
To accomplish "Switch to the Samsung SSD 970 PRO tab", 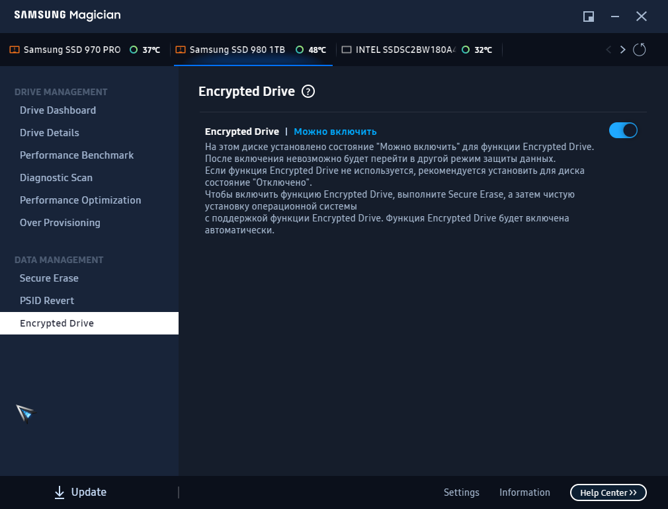I will click(x=72, y=50).
